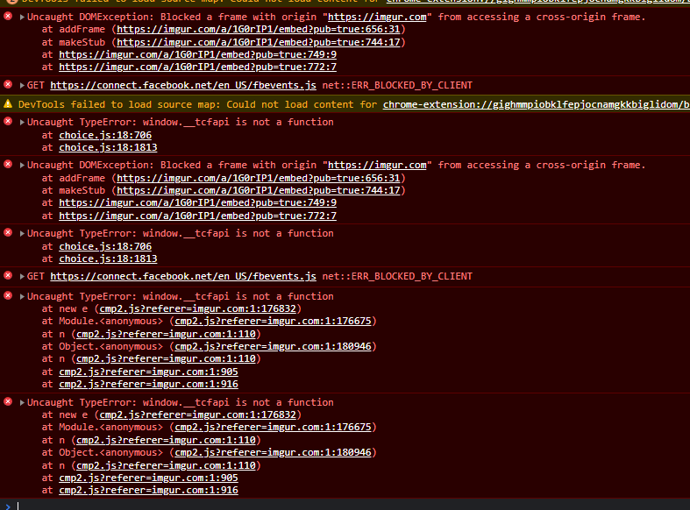Image resolution: width=690 pixels, height=510 pixels.
Task: Click error icon of first choice.js TypeError entry
Action: pyautogui.click(x=8, y=121)
